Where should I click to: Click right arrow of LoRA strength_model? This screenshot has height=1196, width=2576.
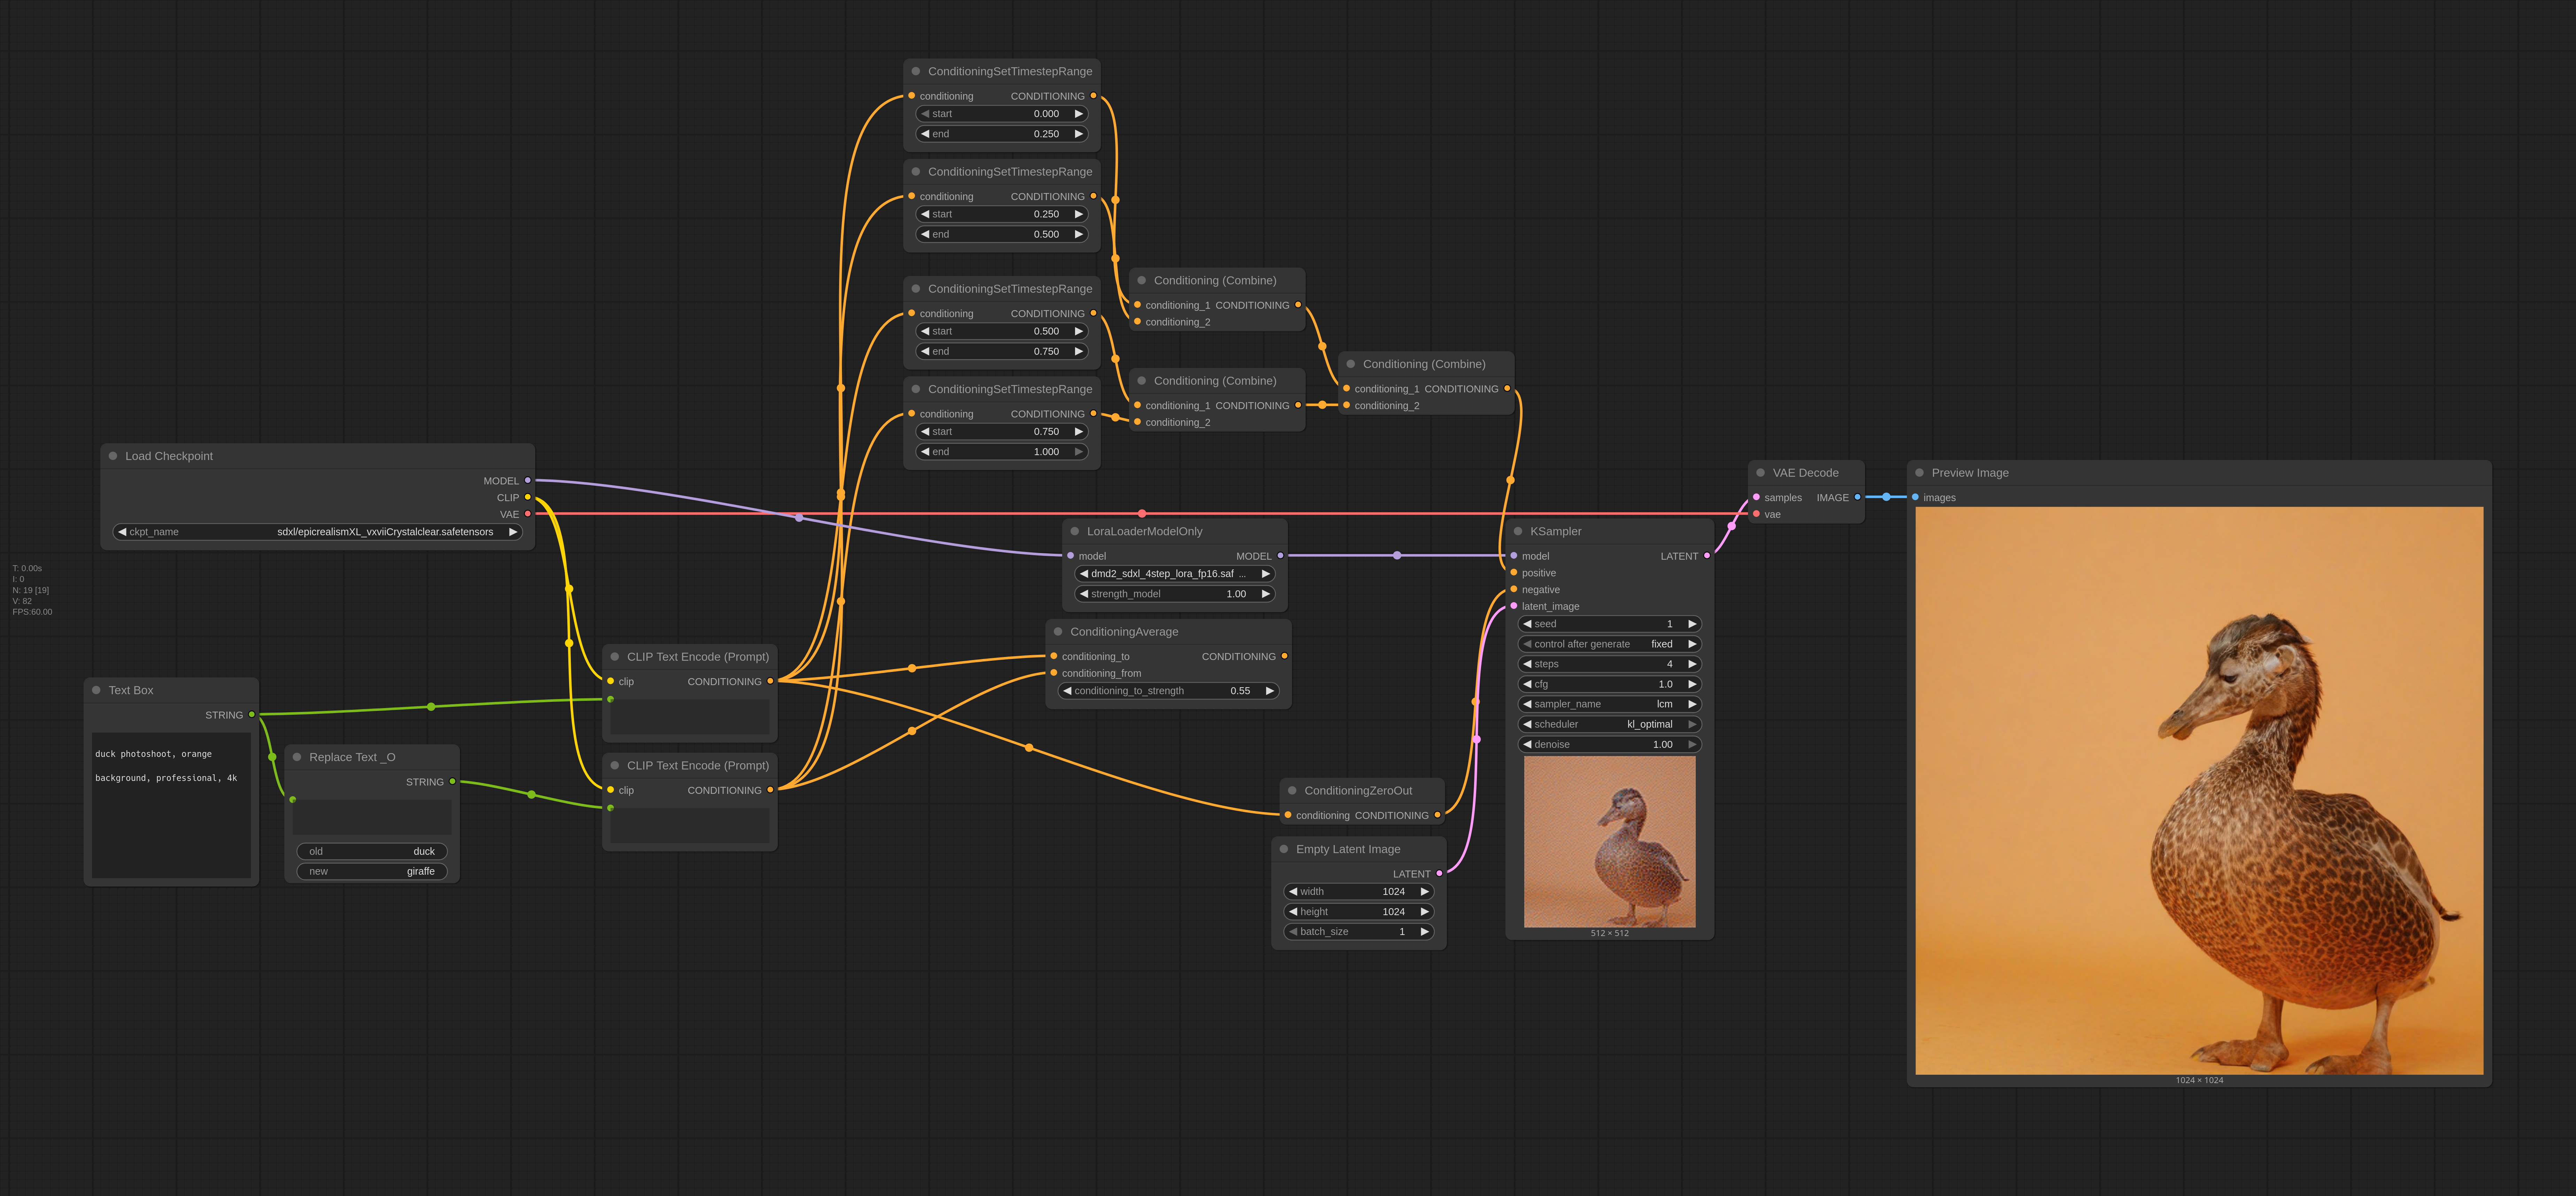[1266, 594]
